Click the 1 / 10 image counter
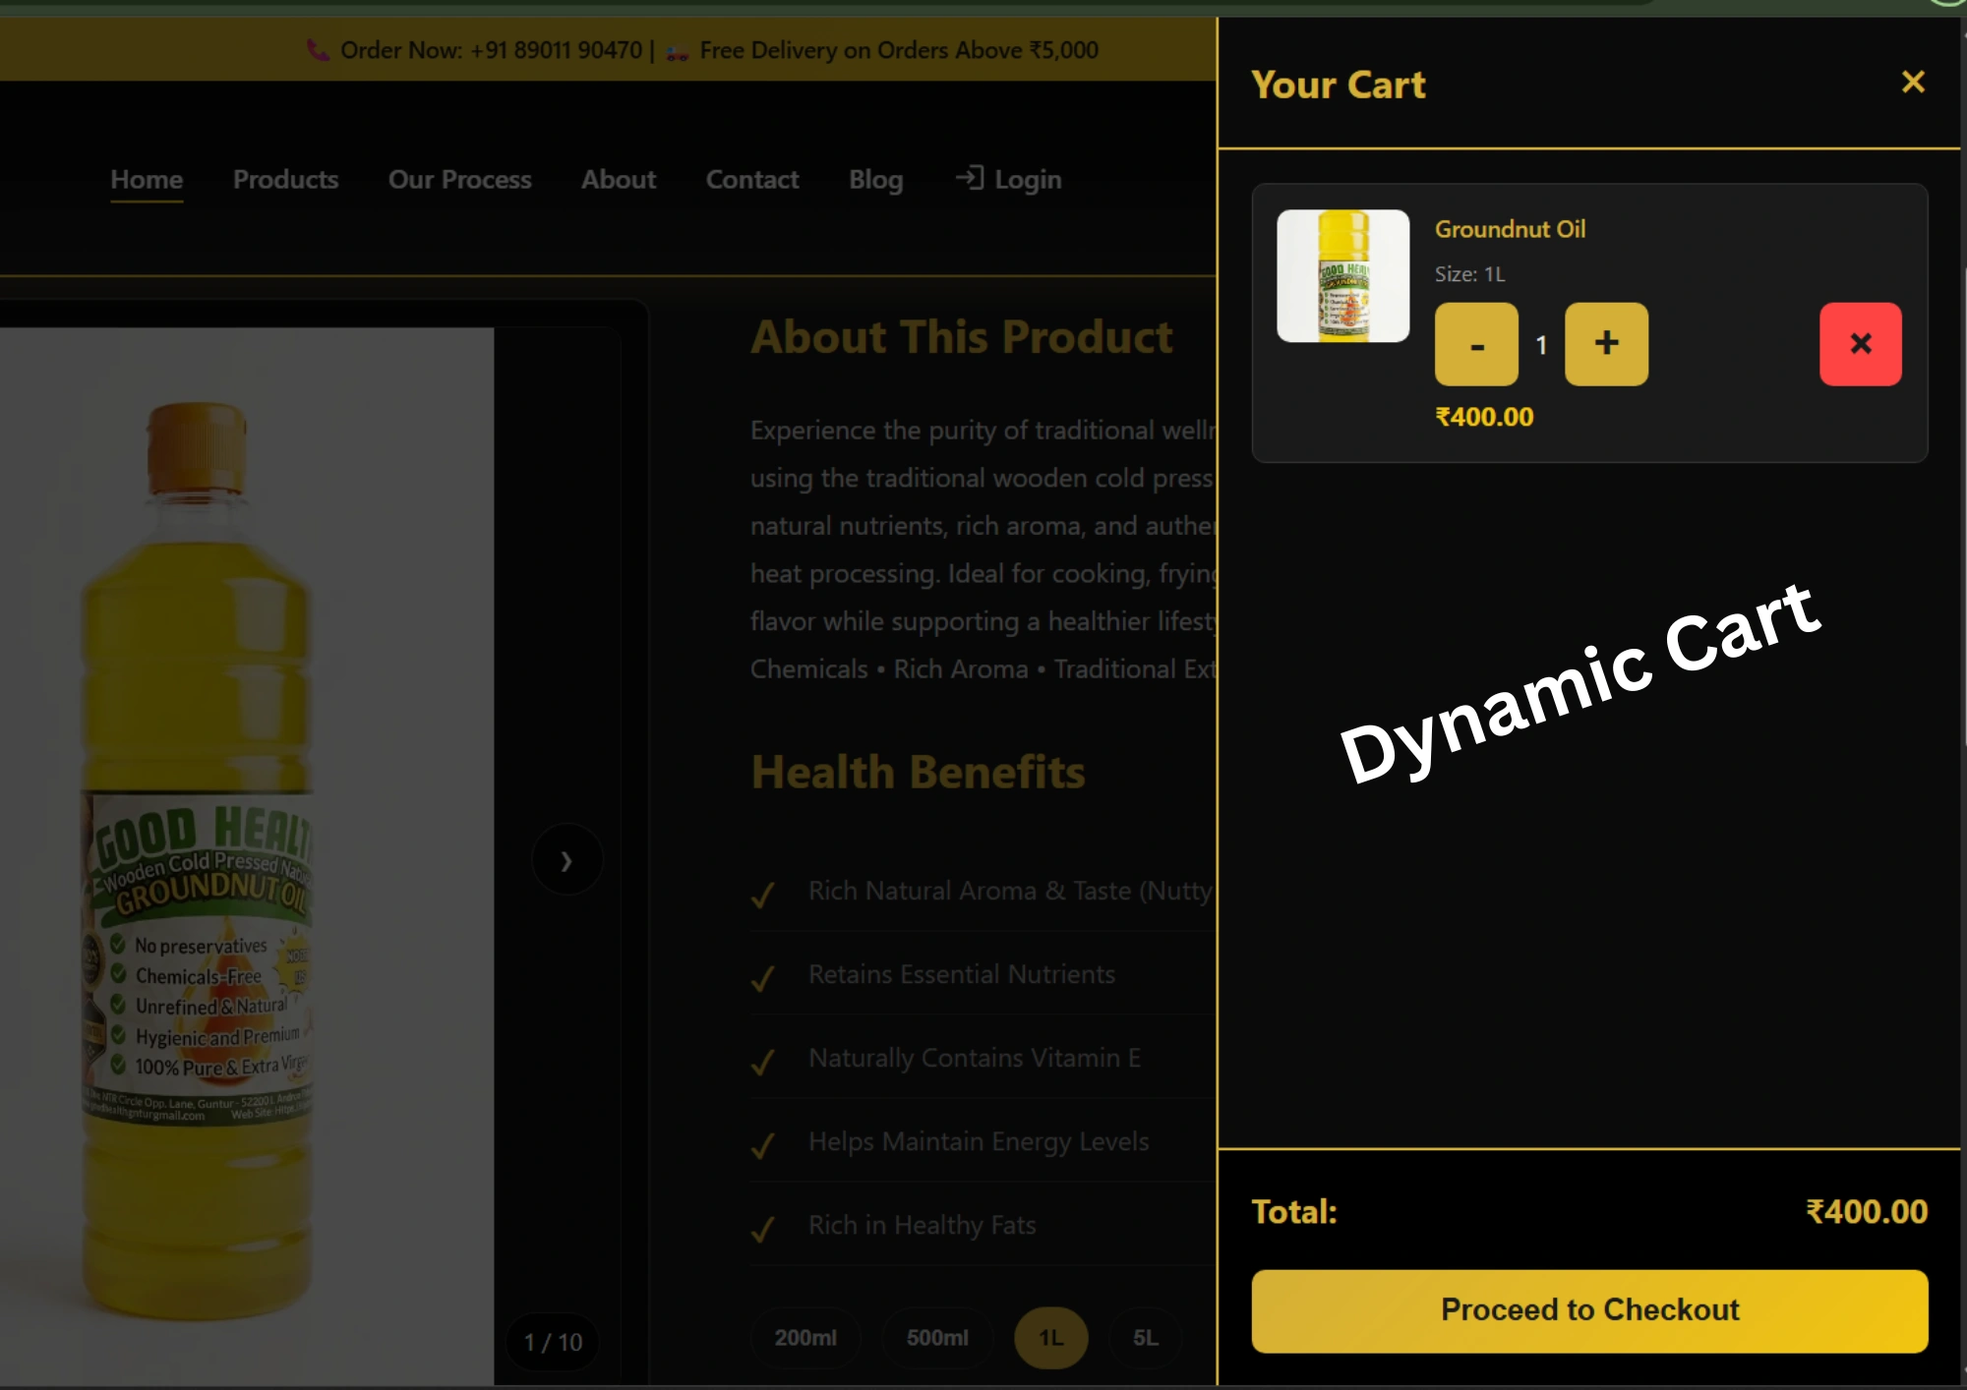 (553, 1342)
